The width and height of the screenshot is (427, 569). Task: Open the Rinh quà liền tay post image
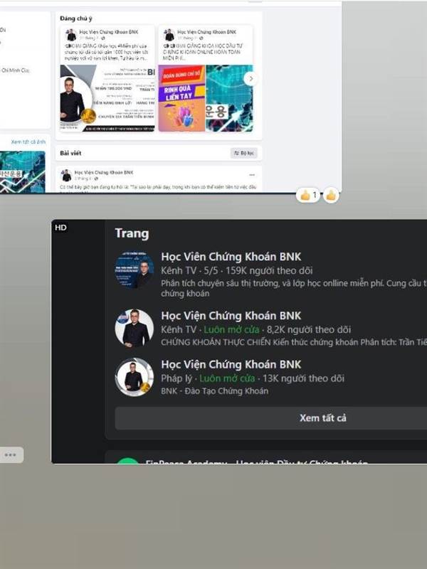click(181, 98)
